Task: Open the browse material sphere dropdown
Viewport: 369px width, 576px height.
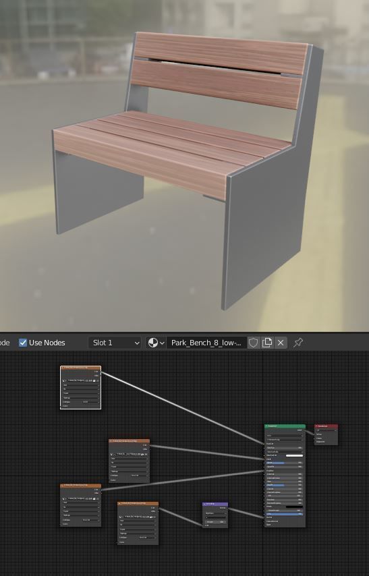Action: pos(156,343)
